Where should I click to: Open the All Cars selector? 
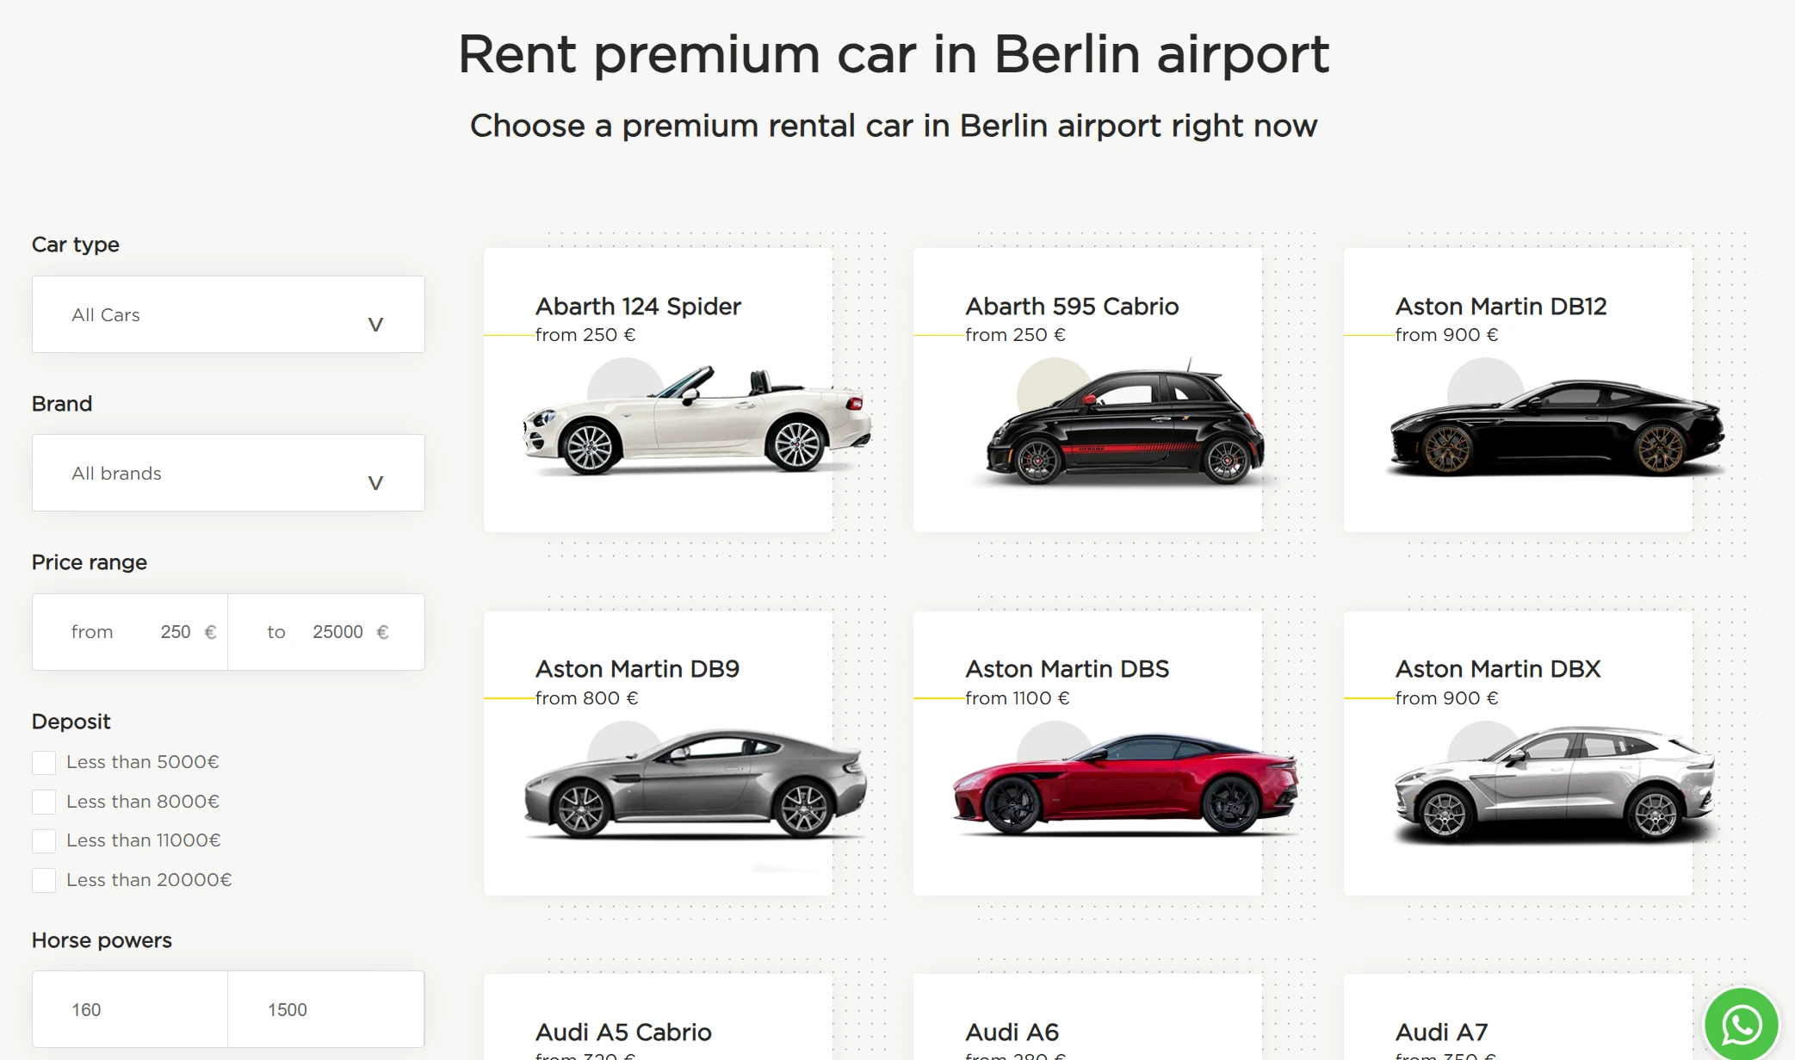[x=228, y=314]
